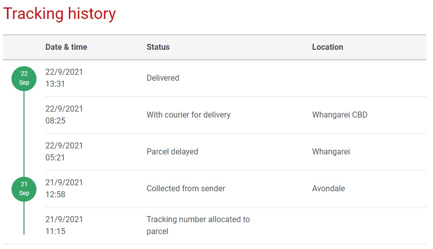Click the Status column header
Viewport: 433px width, 249px height.
[x=158, y=47]
